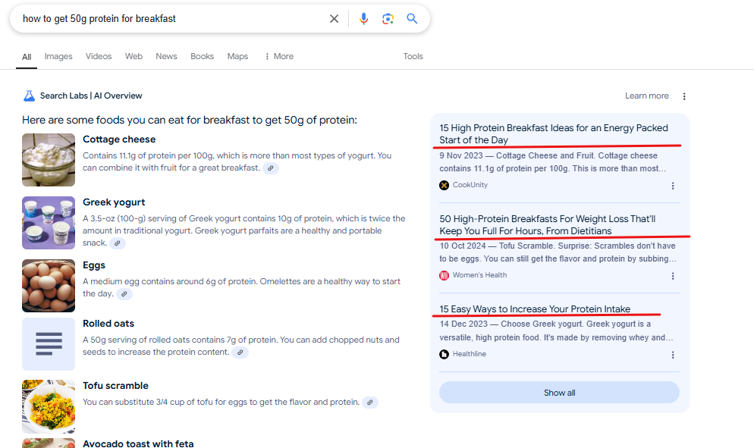Click Tools in the results menu bar

[413, 56]
